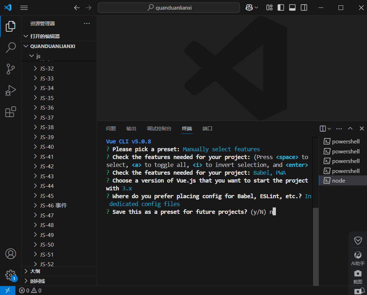Viewport: 367px width, 295px height.
Task: Show errors and warnings in status bar
Action: (30, 290)
